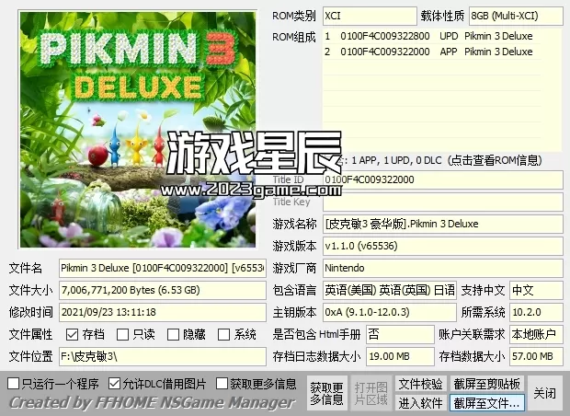Uncheck 允许DLC借用图片 option
Screen dimensions: 570x416
click(115, 383)
